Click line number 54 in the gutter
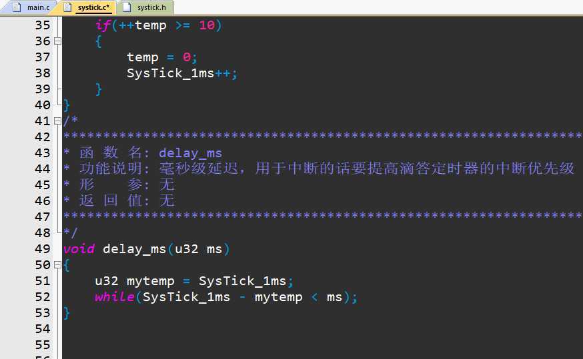Screen dimensions: 583x359 pos(43,329)
